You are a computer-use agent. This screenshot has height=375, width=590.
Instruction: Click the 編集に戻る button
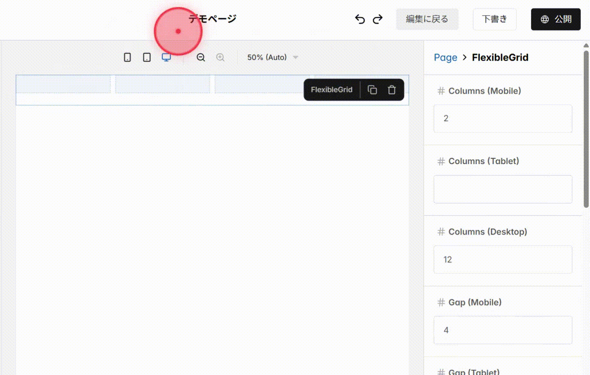click(x=427, y=19)
